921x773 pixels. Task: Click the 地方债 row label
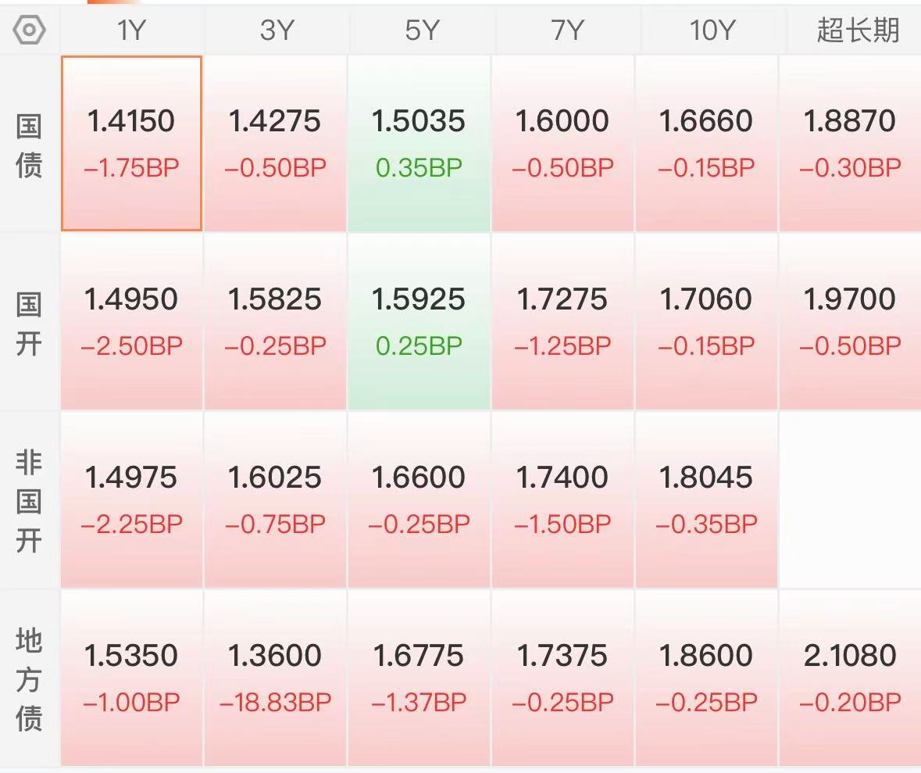[x=29, y=678]
